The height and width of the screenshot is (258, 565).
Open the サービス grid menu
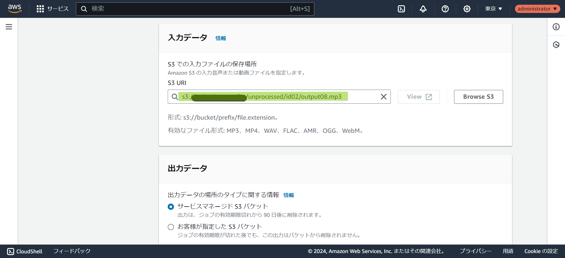pyautogui.click(x=52, y=9)
